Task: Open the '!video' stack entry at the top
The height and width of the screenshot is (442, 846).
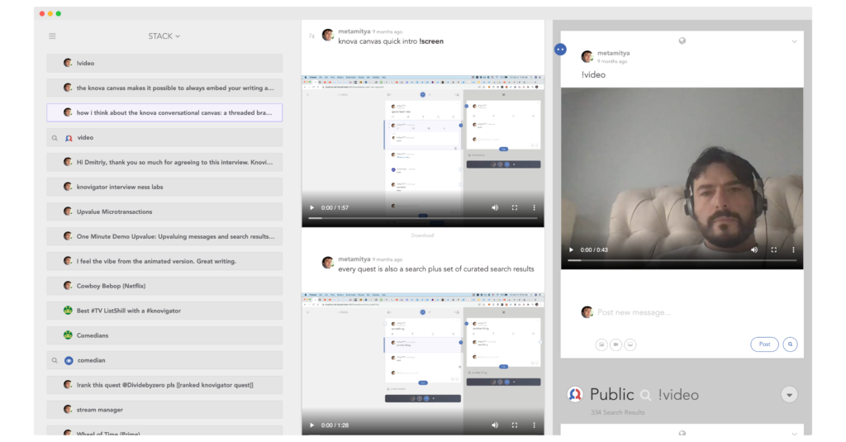Action: pyautogui.click(x=164, y=63)
